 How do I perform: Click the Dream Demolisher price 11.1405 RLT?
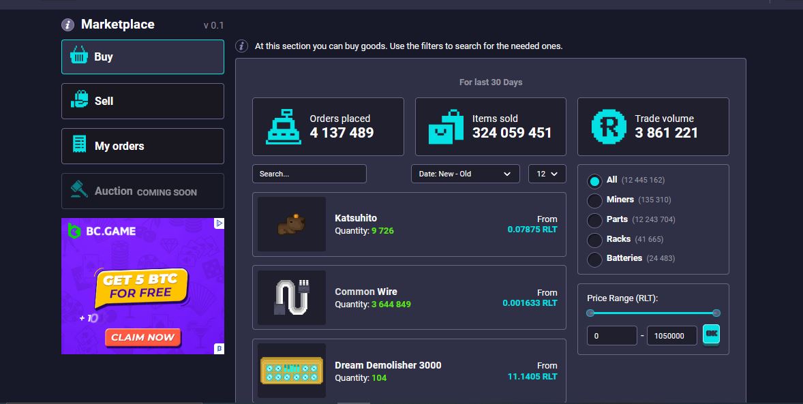coord(532,376)
